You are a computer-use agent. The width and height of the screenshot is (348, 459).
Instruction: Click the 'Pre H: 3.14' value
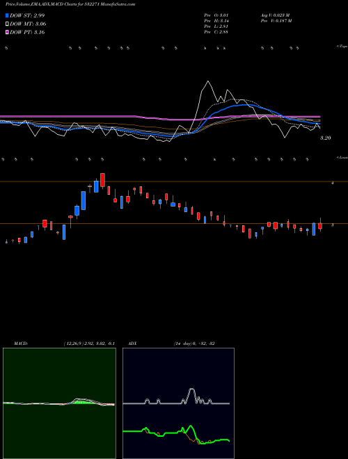click(216, 21)
